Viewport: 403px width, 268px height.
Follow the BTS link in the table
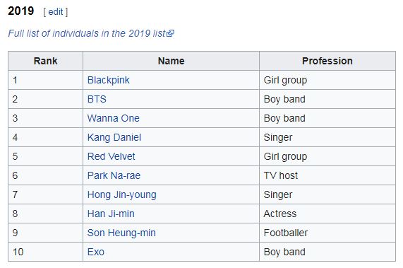click(x=97, y=99)
